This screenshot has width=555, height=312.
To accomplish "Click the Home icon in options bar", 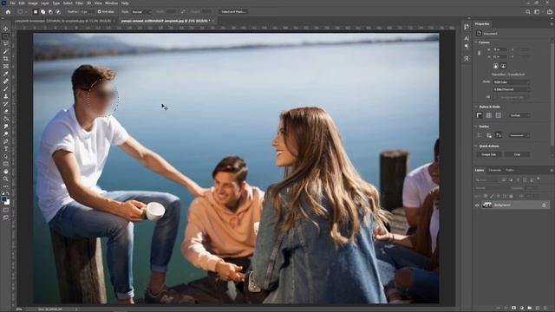I will (8, 11).
